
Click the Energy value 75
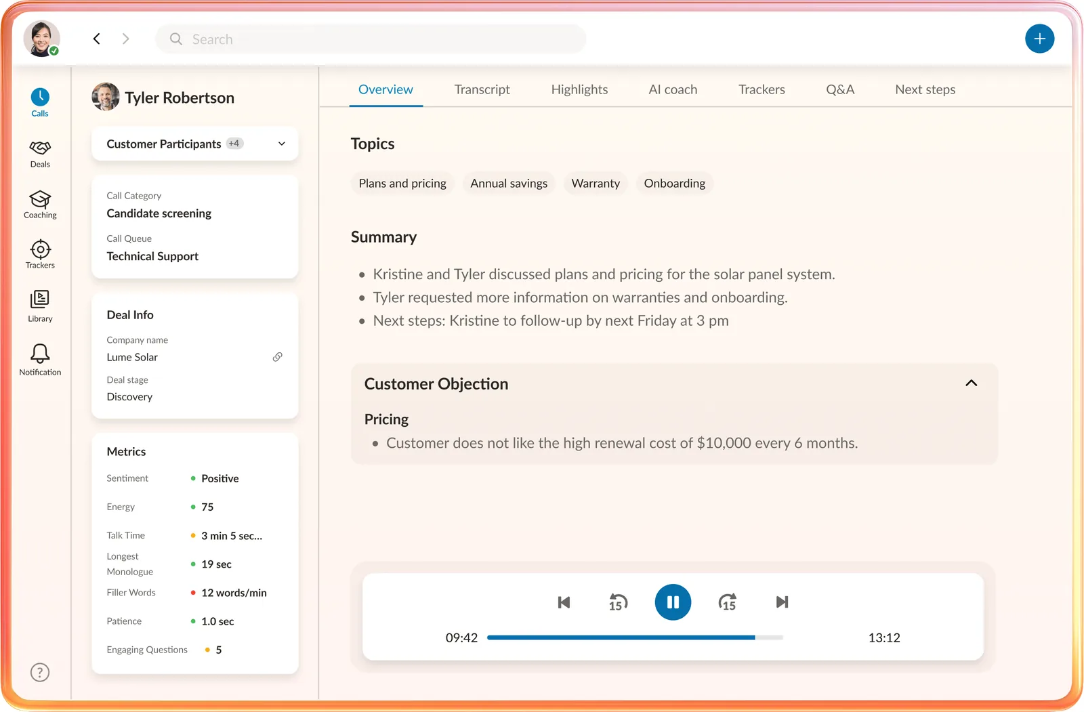pyautogui.click(x=207, y=507)
